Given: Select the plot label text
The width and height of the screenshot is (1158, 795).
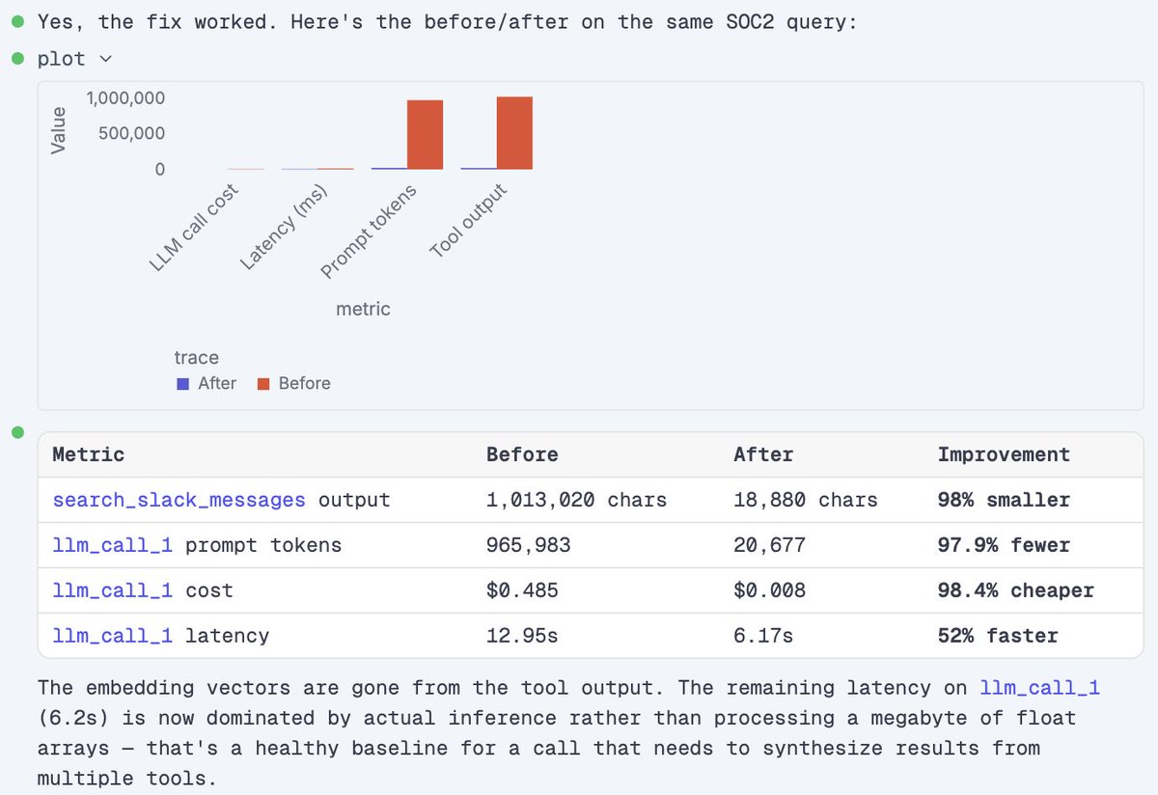Looking at the screenshot, I should [62, 59].
